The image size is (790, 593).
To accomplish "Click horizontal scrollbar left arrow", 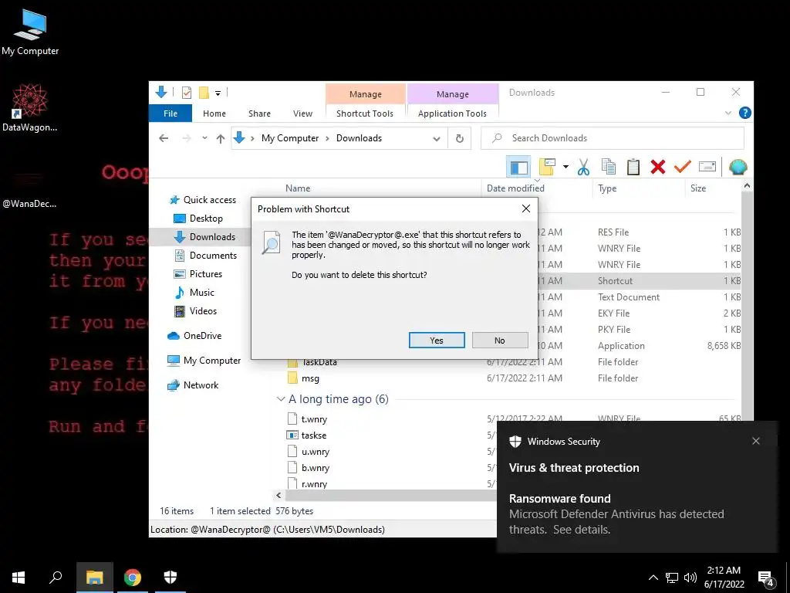I will coord(279,496).
